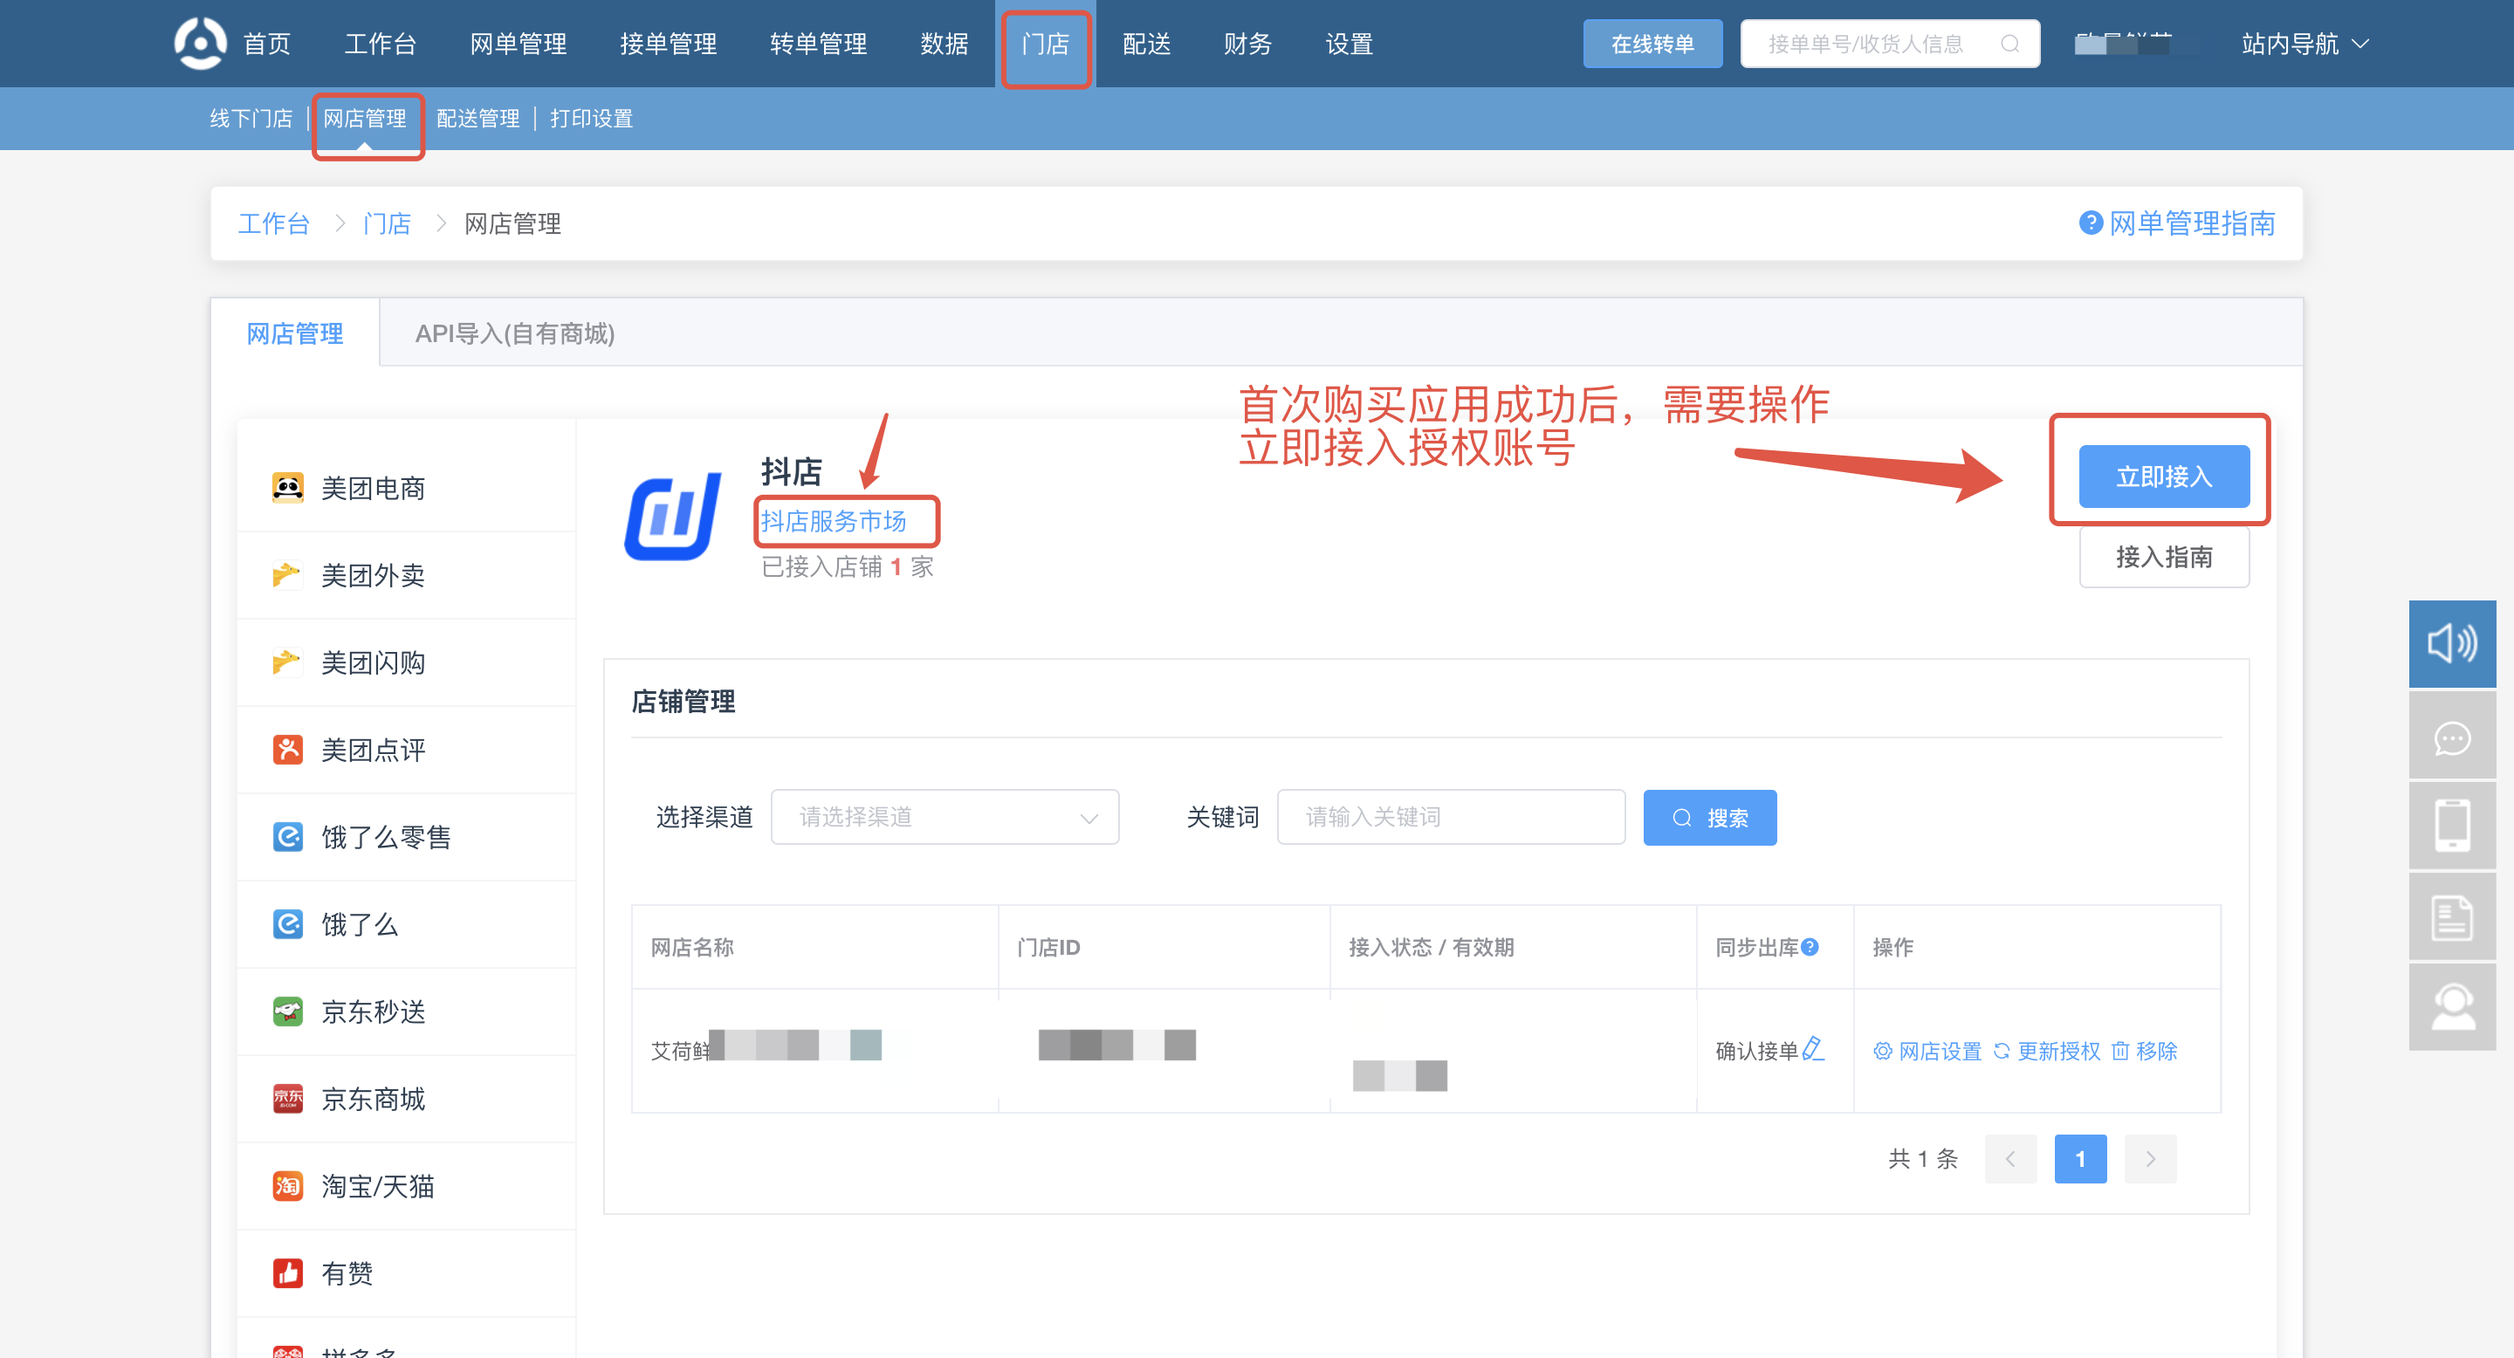Screen dimensions: 2514x1358
Task: Select page 1 in pagination
Action: pos(2079,1159)
